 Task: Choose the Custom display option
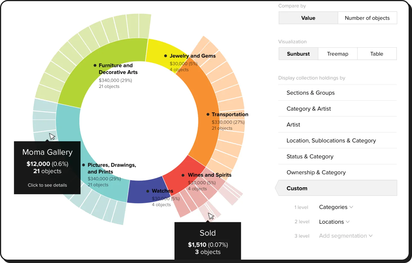point(297,188)
